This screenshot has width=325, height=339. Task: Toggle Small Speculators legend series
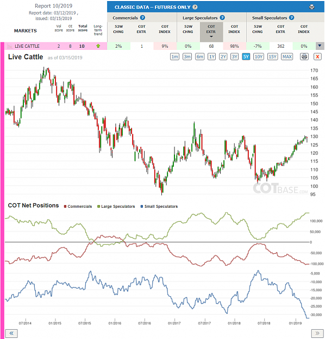(159, 207)
